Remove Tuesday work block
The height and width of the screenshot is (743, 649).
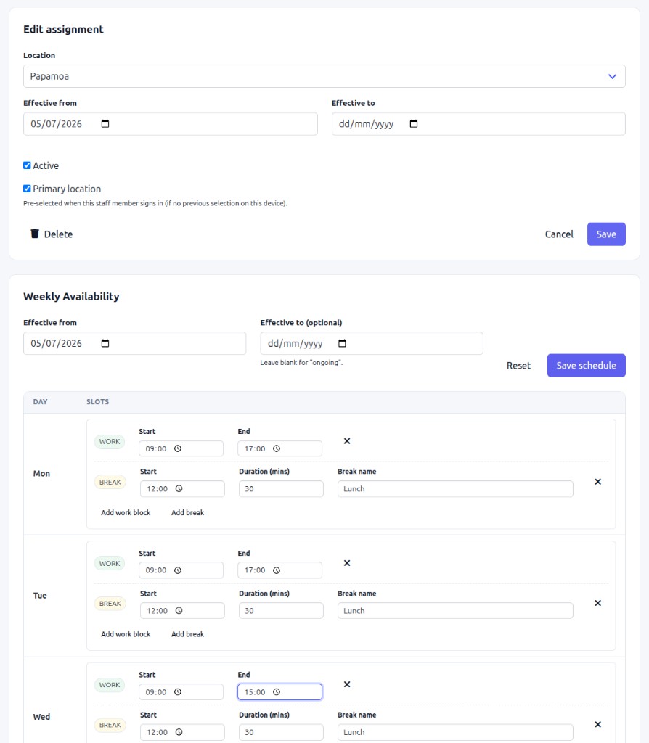tap(347, 563)
